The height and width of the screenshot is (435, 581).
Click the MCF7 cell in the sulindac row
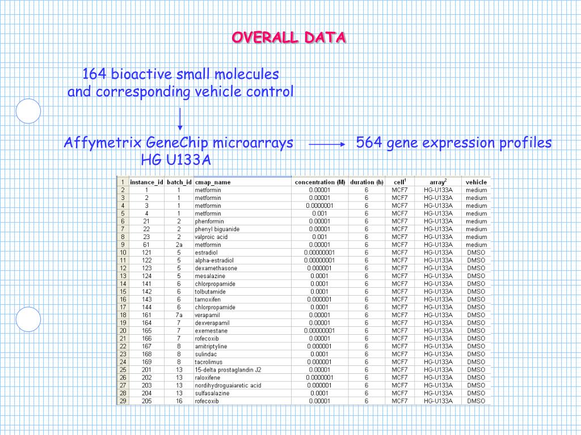(x=400, y=354)
